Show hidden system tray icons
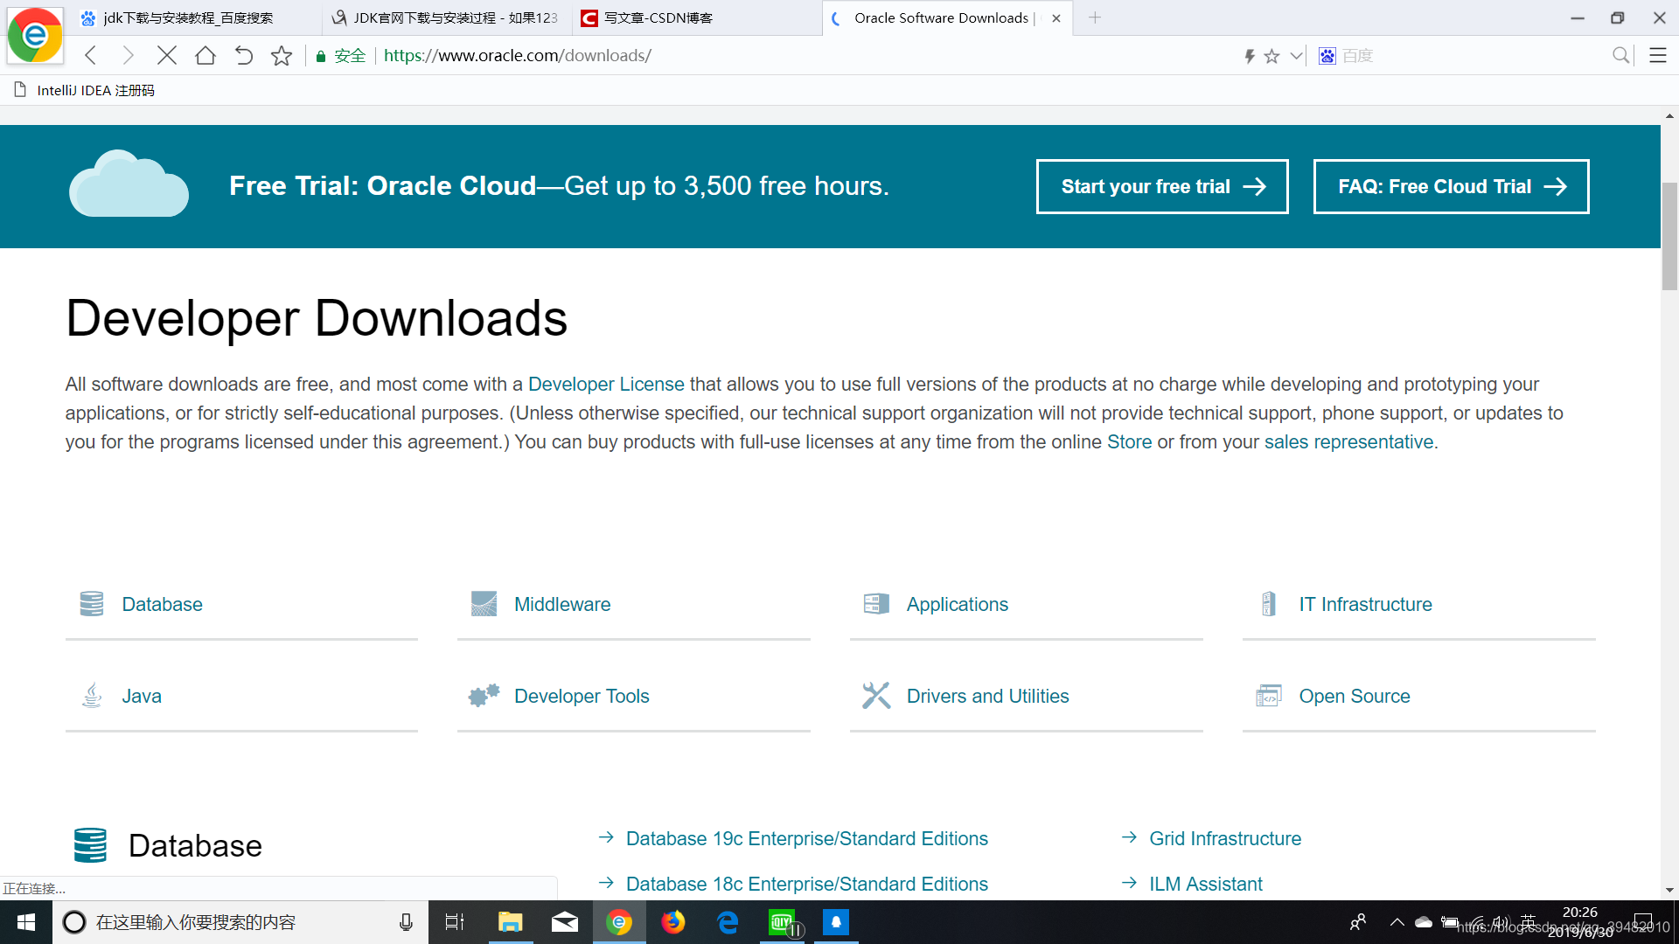 [x=1397, y=922]
